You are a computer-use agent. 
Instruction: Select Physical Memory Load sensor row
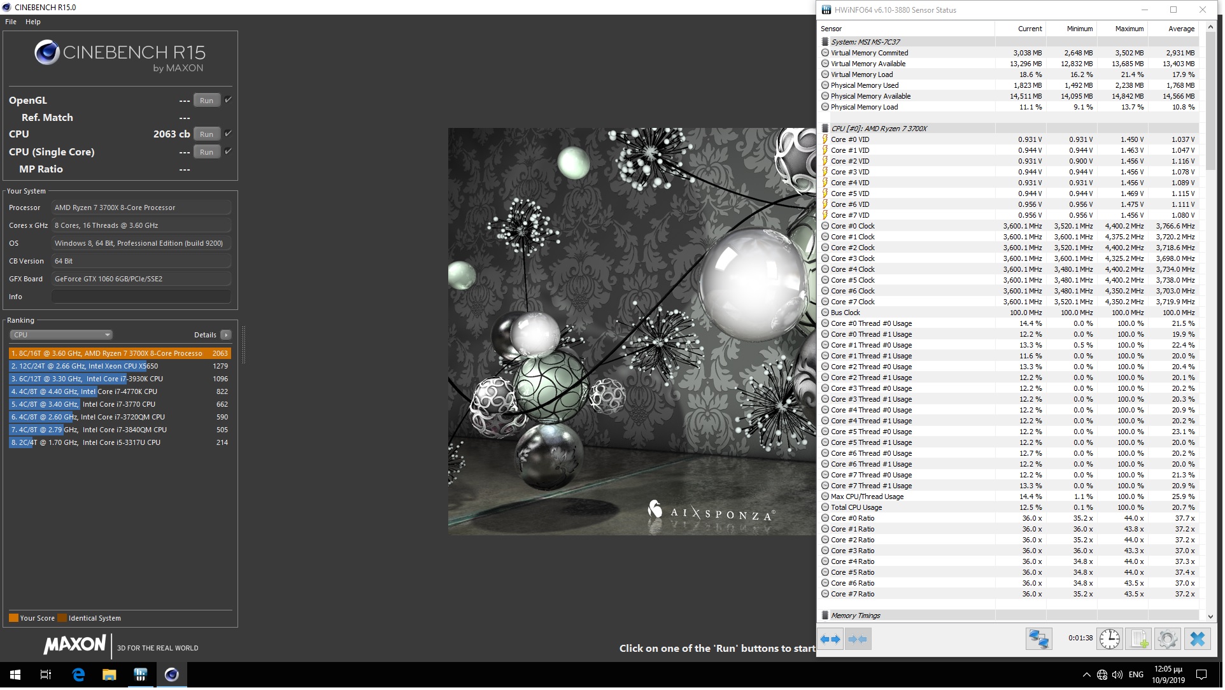tap(1010, 107)
